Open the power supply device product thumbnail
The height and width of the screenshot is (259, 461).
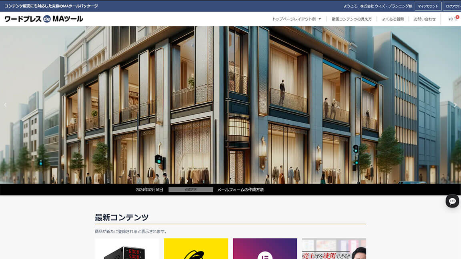click(x=127, y=249)
